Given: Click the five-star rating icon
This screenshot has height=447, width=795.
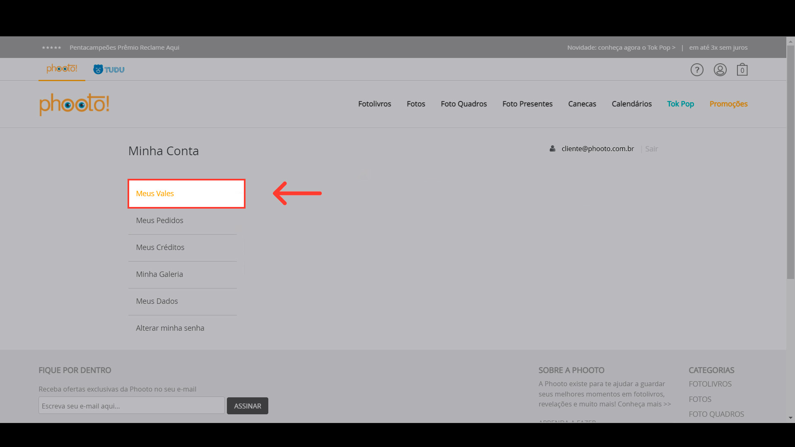Looking at the screenshot, I should tap(51, 48).
